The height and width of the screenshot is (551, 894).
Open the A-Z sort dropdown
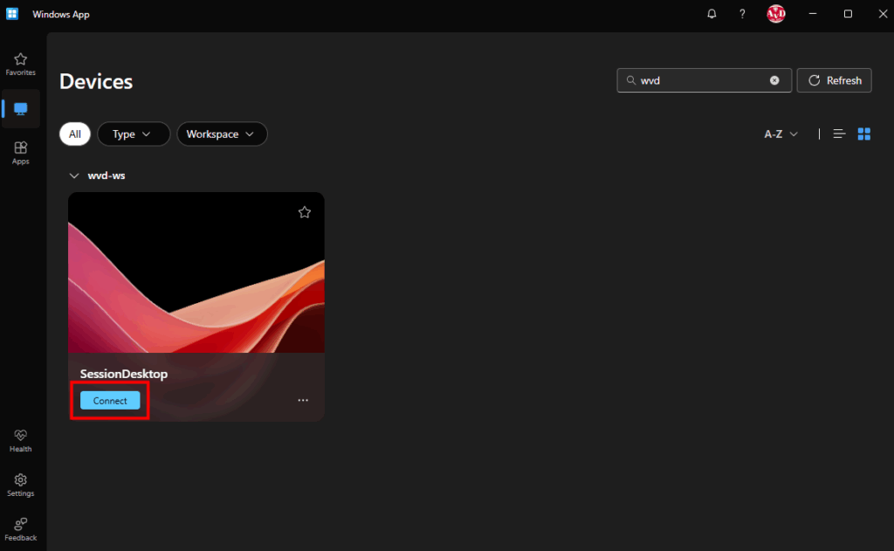click(x=781, y=134)
